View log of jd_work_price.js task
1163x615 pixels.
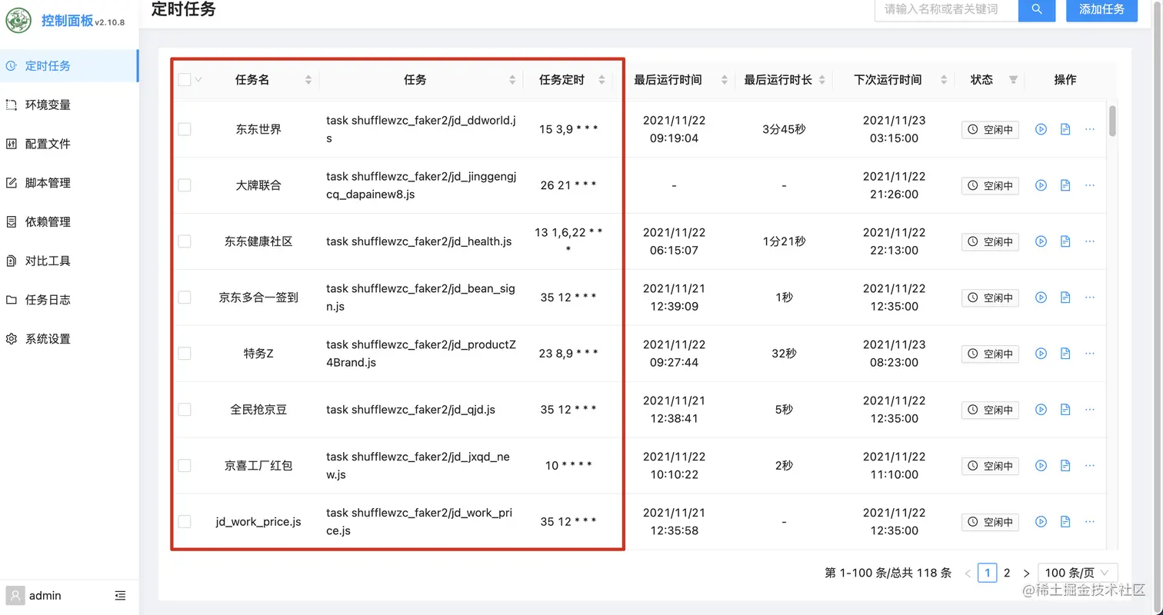1065,522
